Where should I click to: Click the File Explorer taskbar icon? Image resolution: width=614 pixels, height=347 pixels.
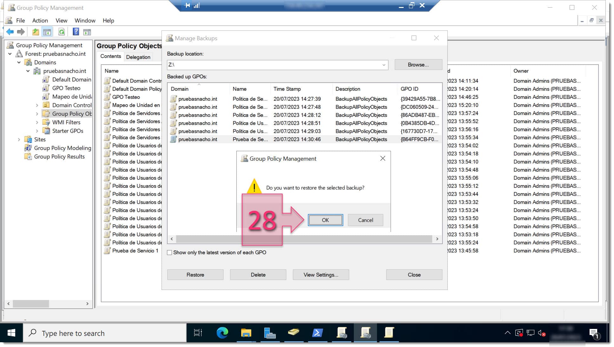[246, 333]
